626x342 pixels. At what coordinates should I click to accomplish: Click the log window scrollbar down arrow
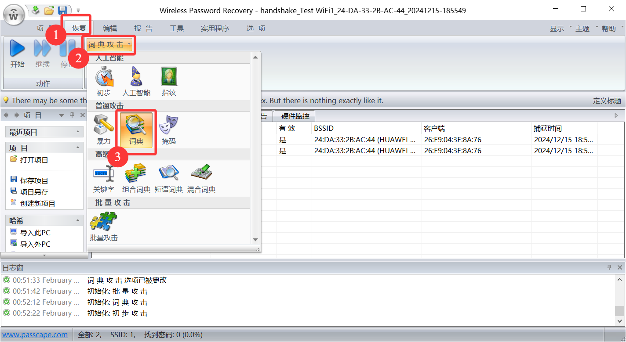point(619,322)
